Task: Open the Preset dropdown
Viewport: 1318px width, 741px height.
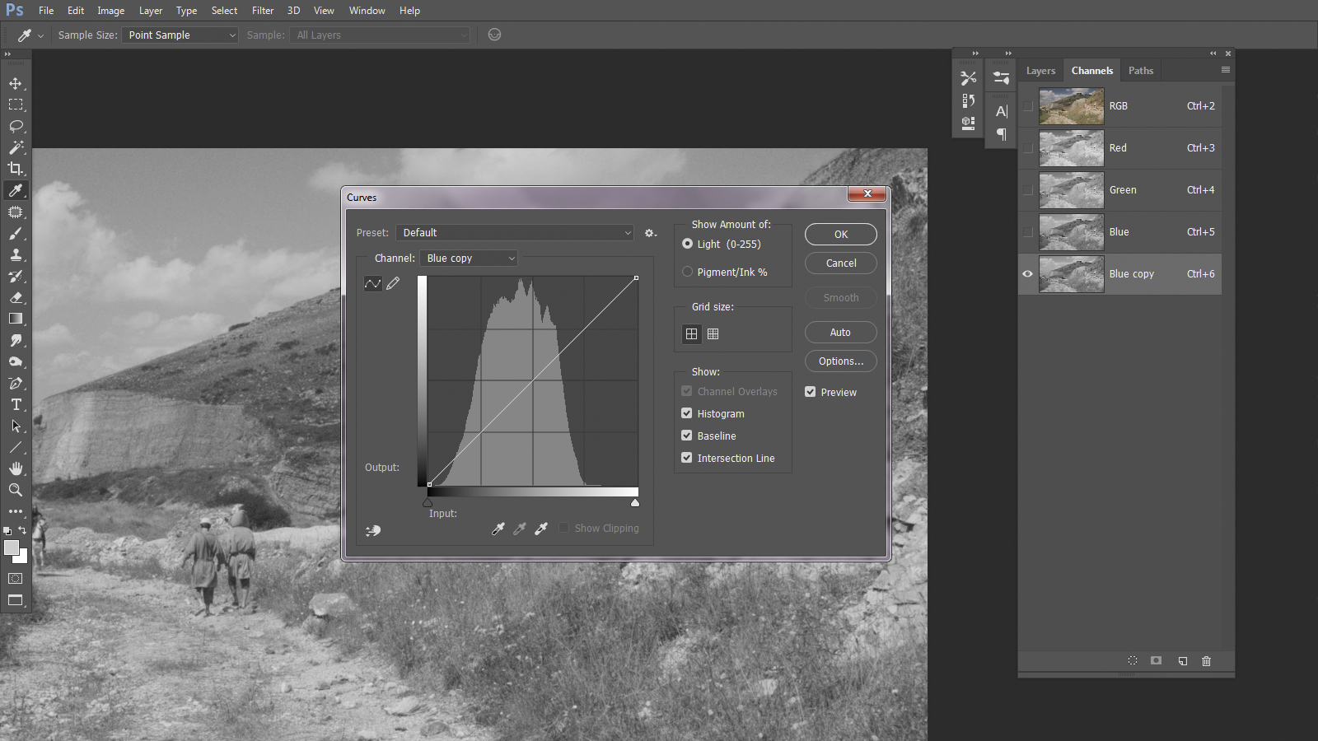Action: click(x=515, y=233)
